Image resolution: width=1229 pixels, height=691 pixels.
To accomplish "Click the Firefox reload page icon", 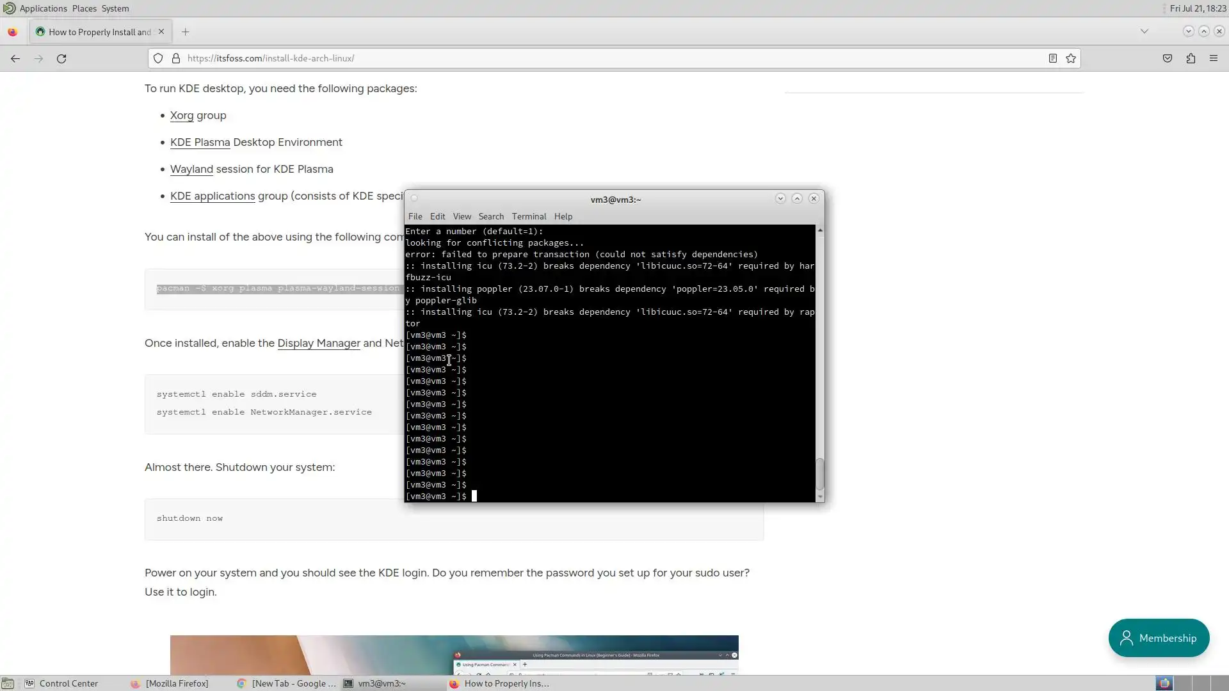I will 61,58.
